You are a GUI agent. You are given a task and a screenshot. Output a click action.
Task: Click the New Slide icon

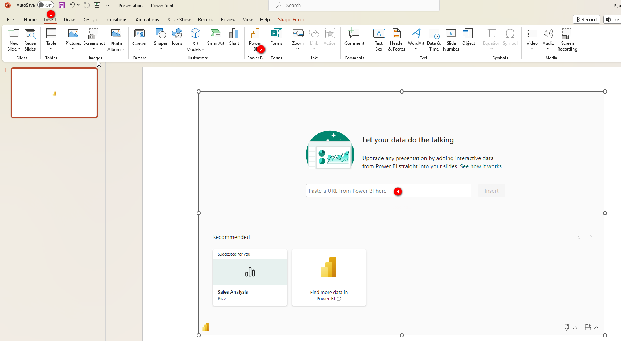click(x=14, y=34)
